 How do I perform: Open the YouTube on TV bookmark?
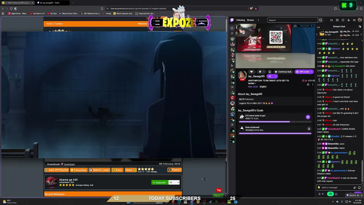coord(38,13)
